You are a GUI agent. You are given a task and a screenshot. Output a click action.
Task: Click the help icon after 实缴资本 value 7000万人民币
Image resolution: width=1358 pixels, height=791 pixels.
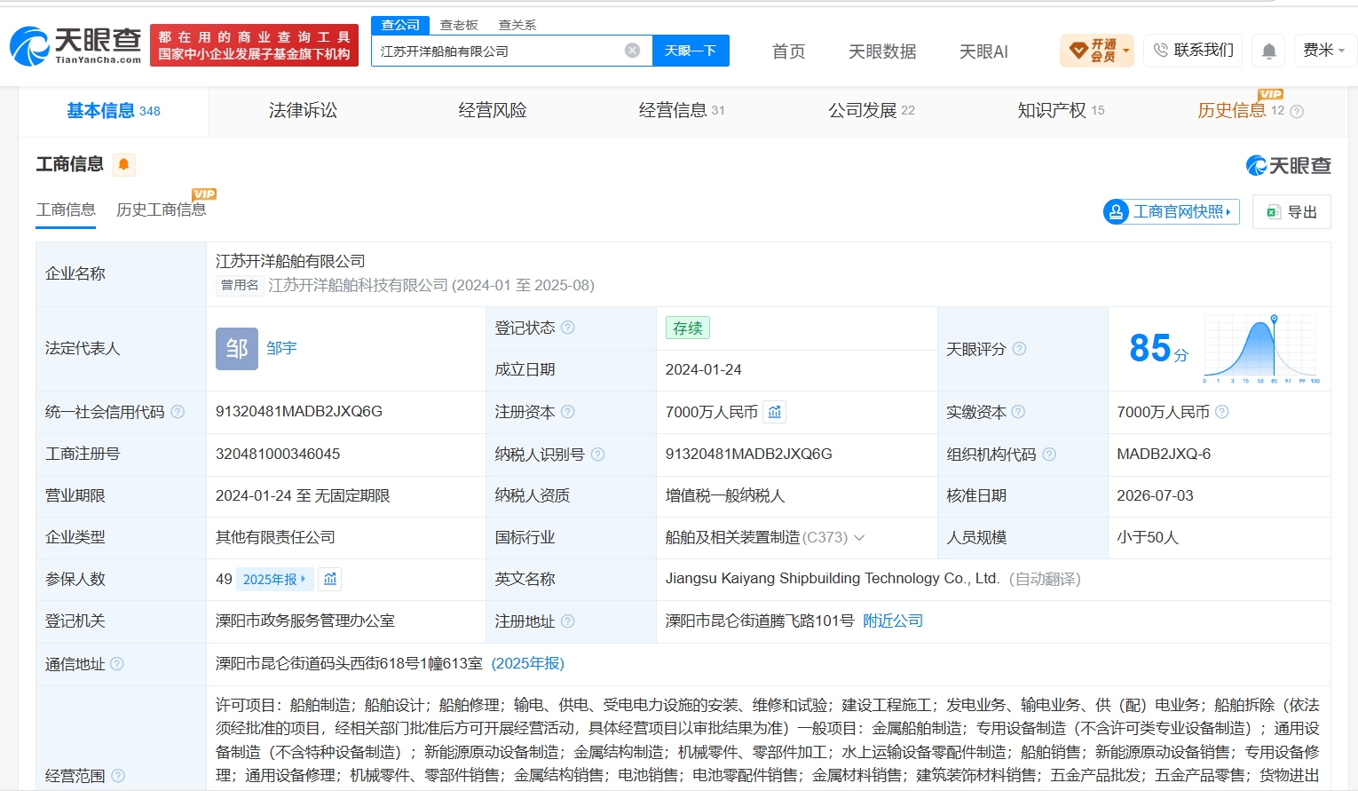point(1221,412)
